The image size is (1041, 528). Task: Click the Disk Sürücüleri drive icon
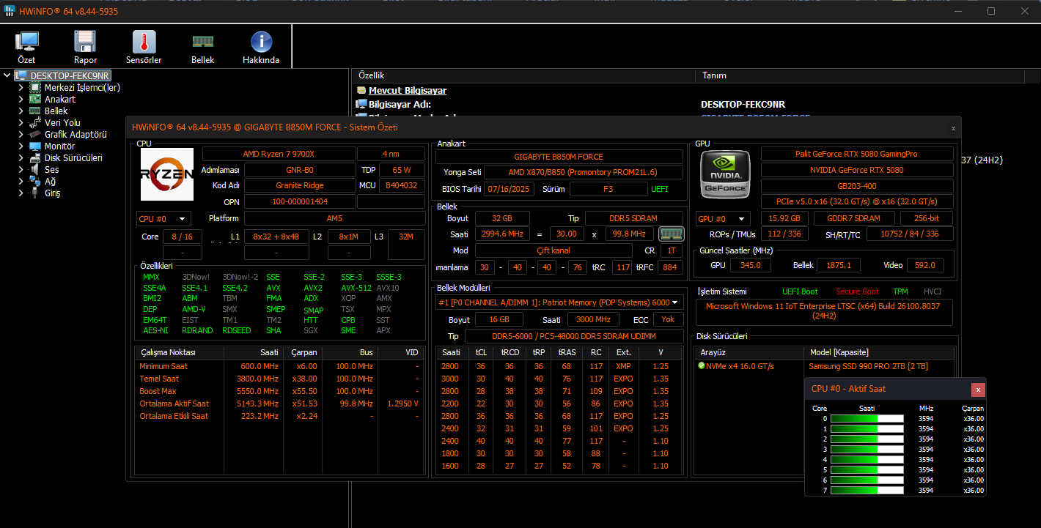(35, 157)
